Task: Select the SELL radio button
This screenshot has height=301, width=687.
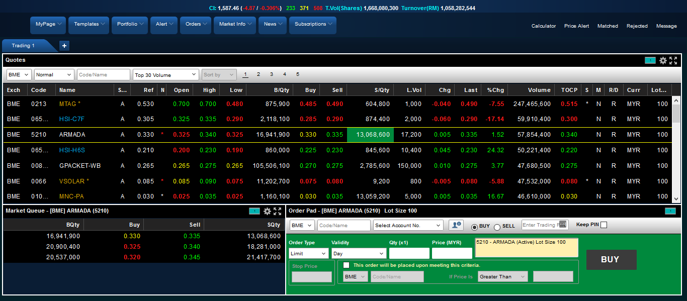Action: tap(497, 227)
